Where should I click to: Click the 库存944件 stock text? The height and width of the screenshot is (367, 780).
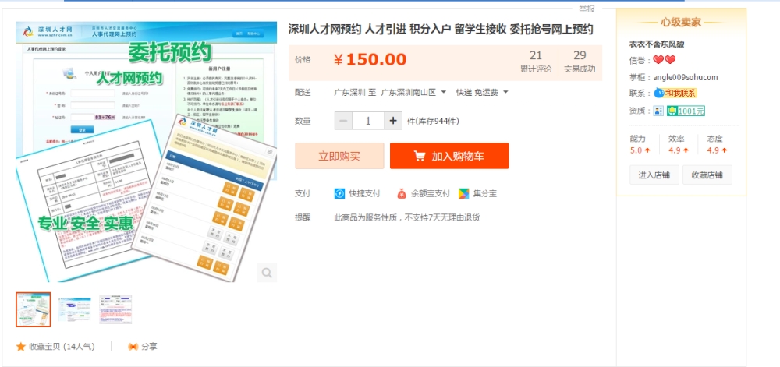[433, 121]
